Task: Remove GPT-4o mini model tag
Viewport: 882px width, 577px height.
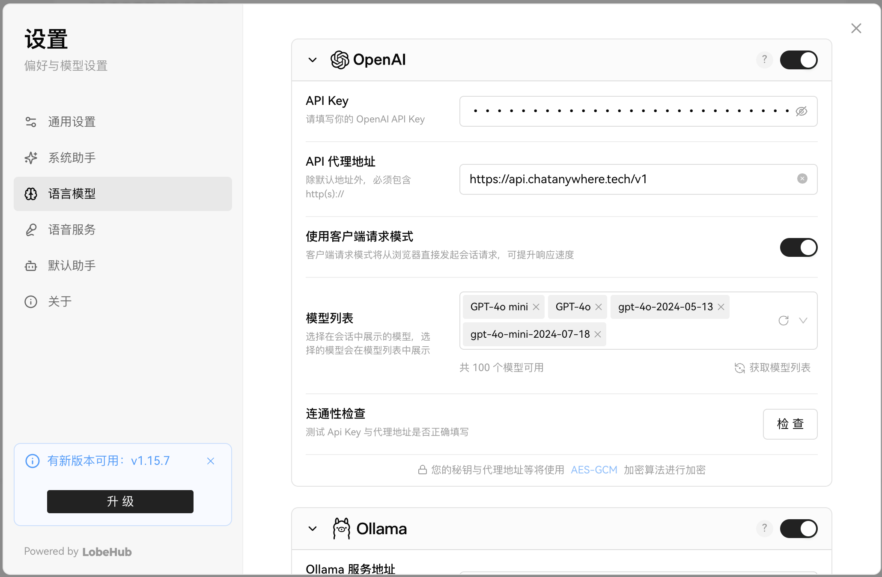Action: click(536, 307)
